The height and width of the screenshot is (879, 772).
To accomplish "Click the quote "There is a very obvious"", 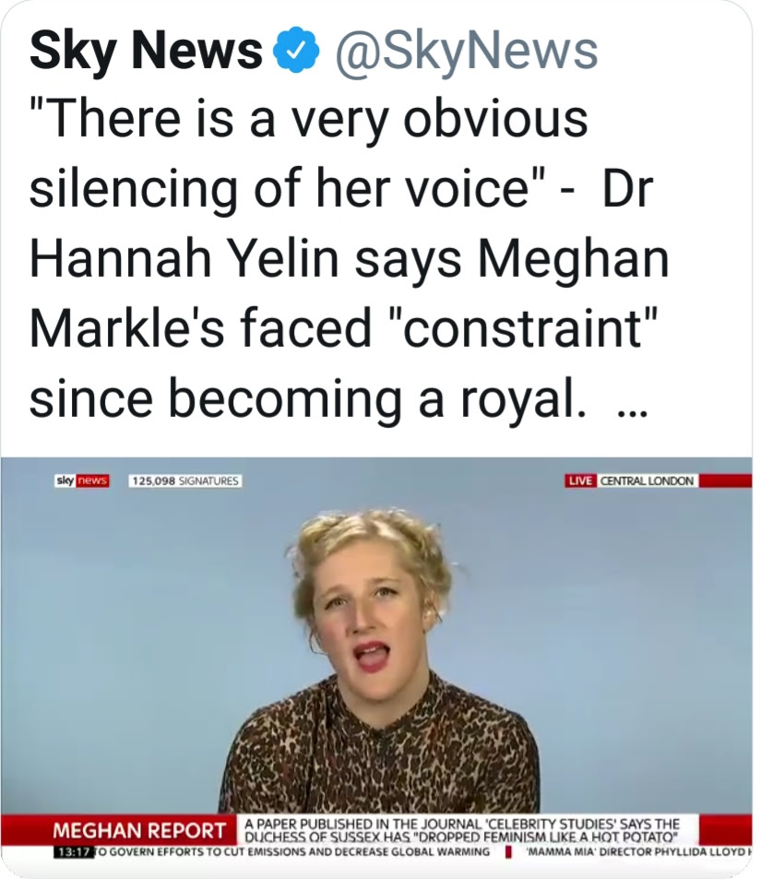I will 308,118.
